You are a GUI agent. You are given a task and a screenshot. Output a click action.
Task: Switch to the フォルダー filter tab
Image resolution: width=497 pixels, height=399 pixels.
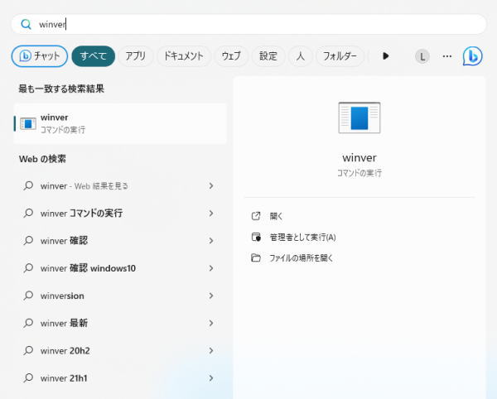click(x=340, y=56)
